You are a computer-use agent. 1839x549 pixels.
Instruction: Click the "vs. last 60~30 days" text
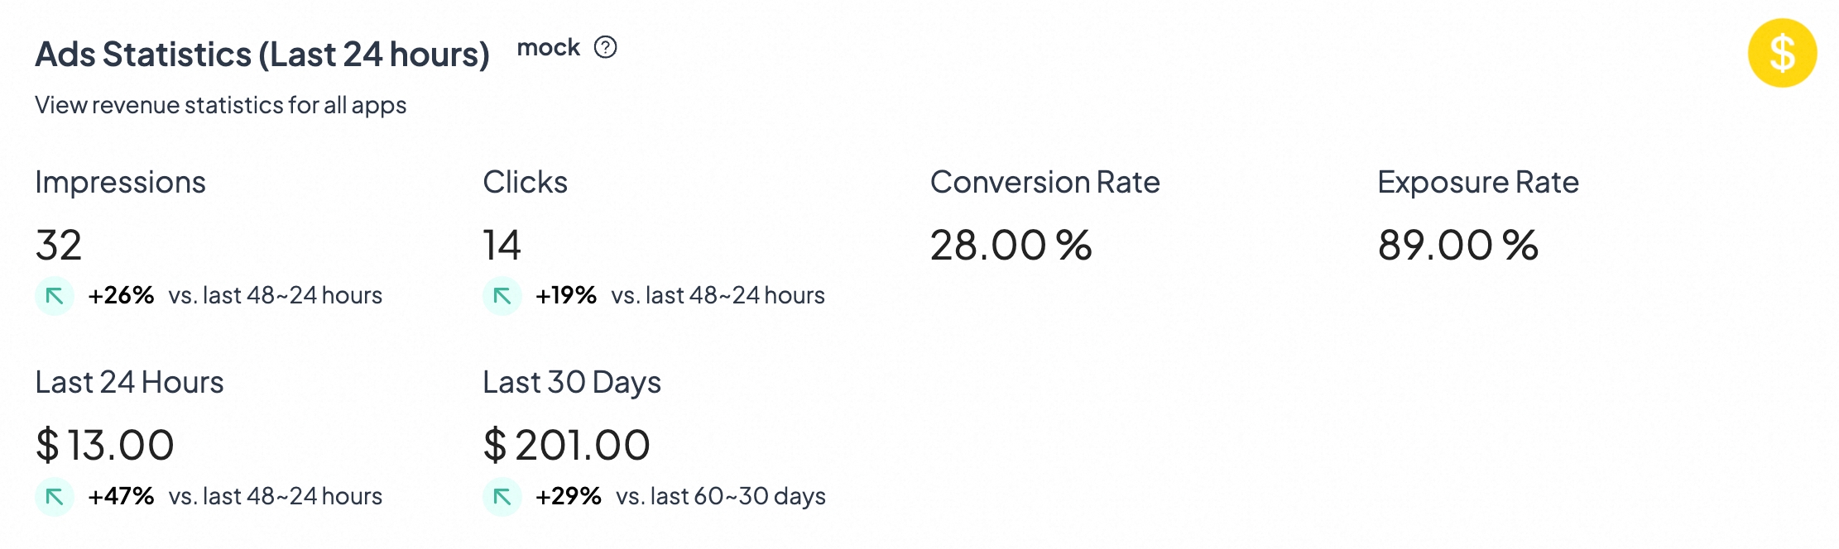coord(721,496)
